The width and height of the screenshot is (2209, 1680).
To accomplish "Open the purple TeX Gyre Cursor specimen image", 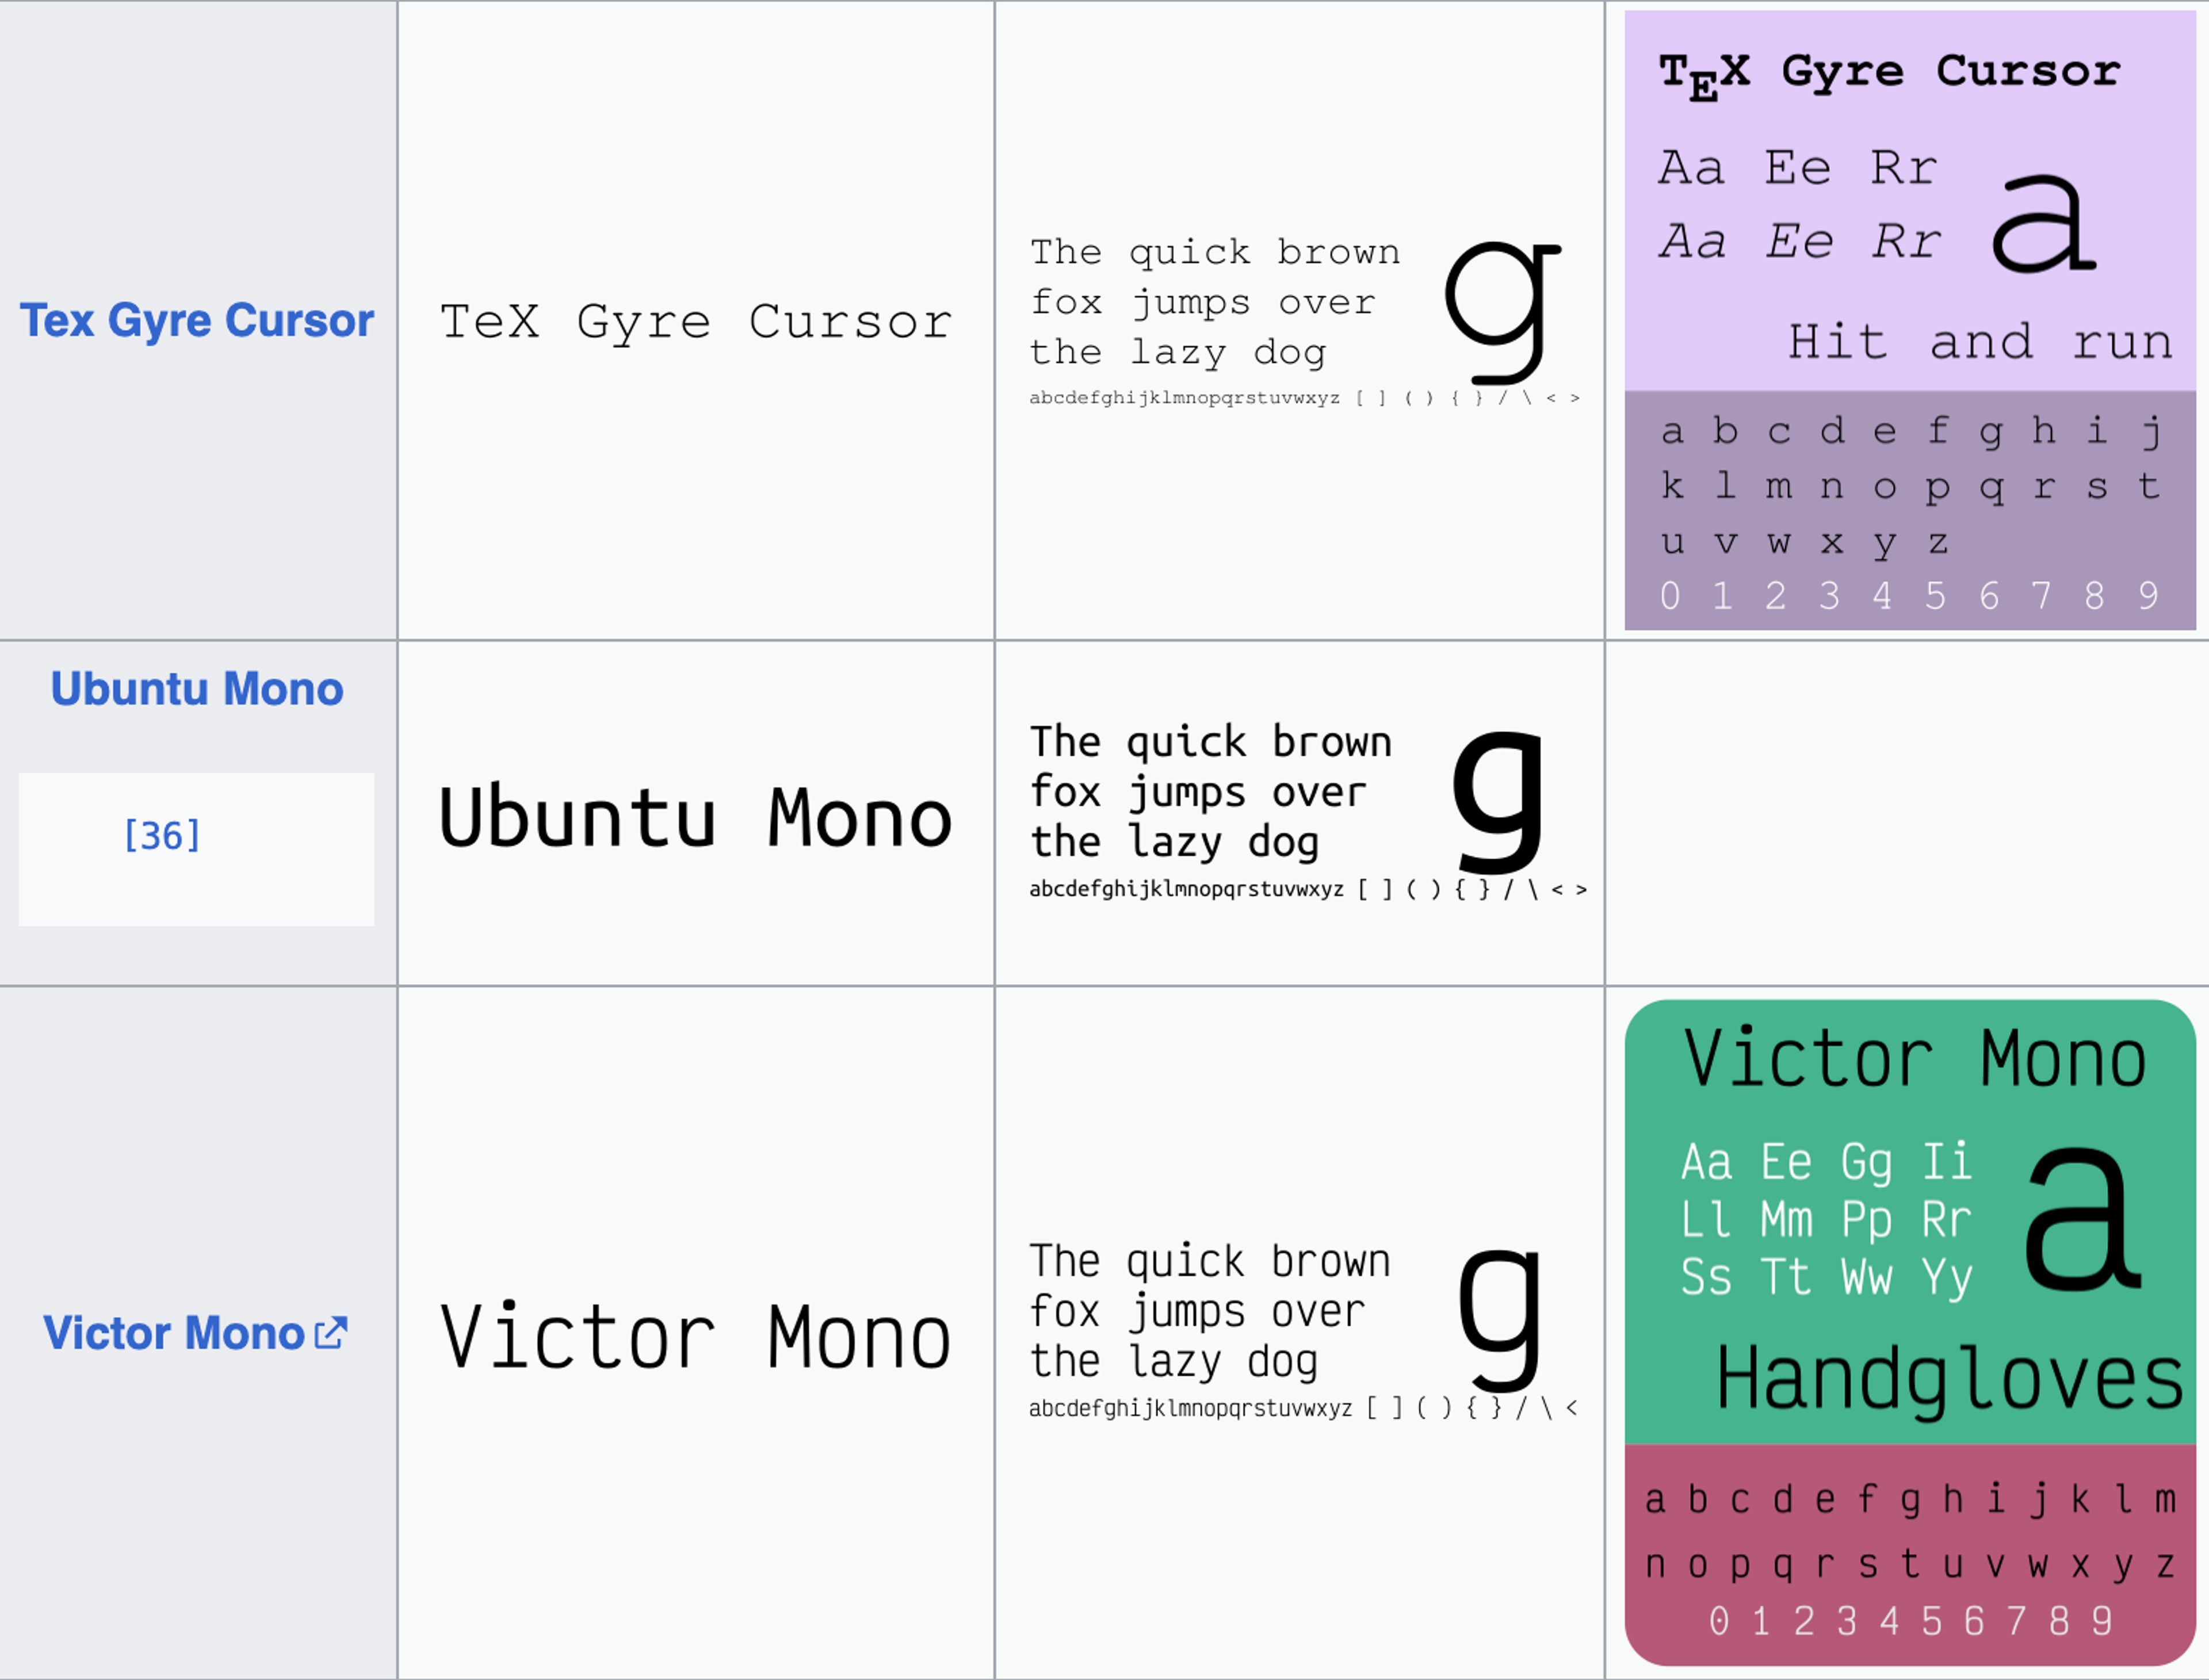I will pyautogui.click(x=1910, y=320).
